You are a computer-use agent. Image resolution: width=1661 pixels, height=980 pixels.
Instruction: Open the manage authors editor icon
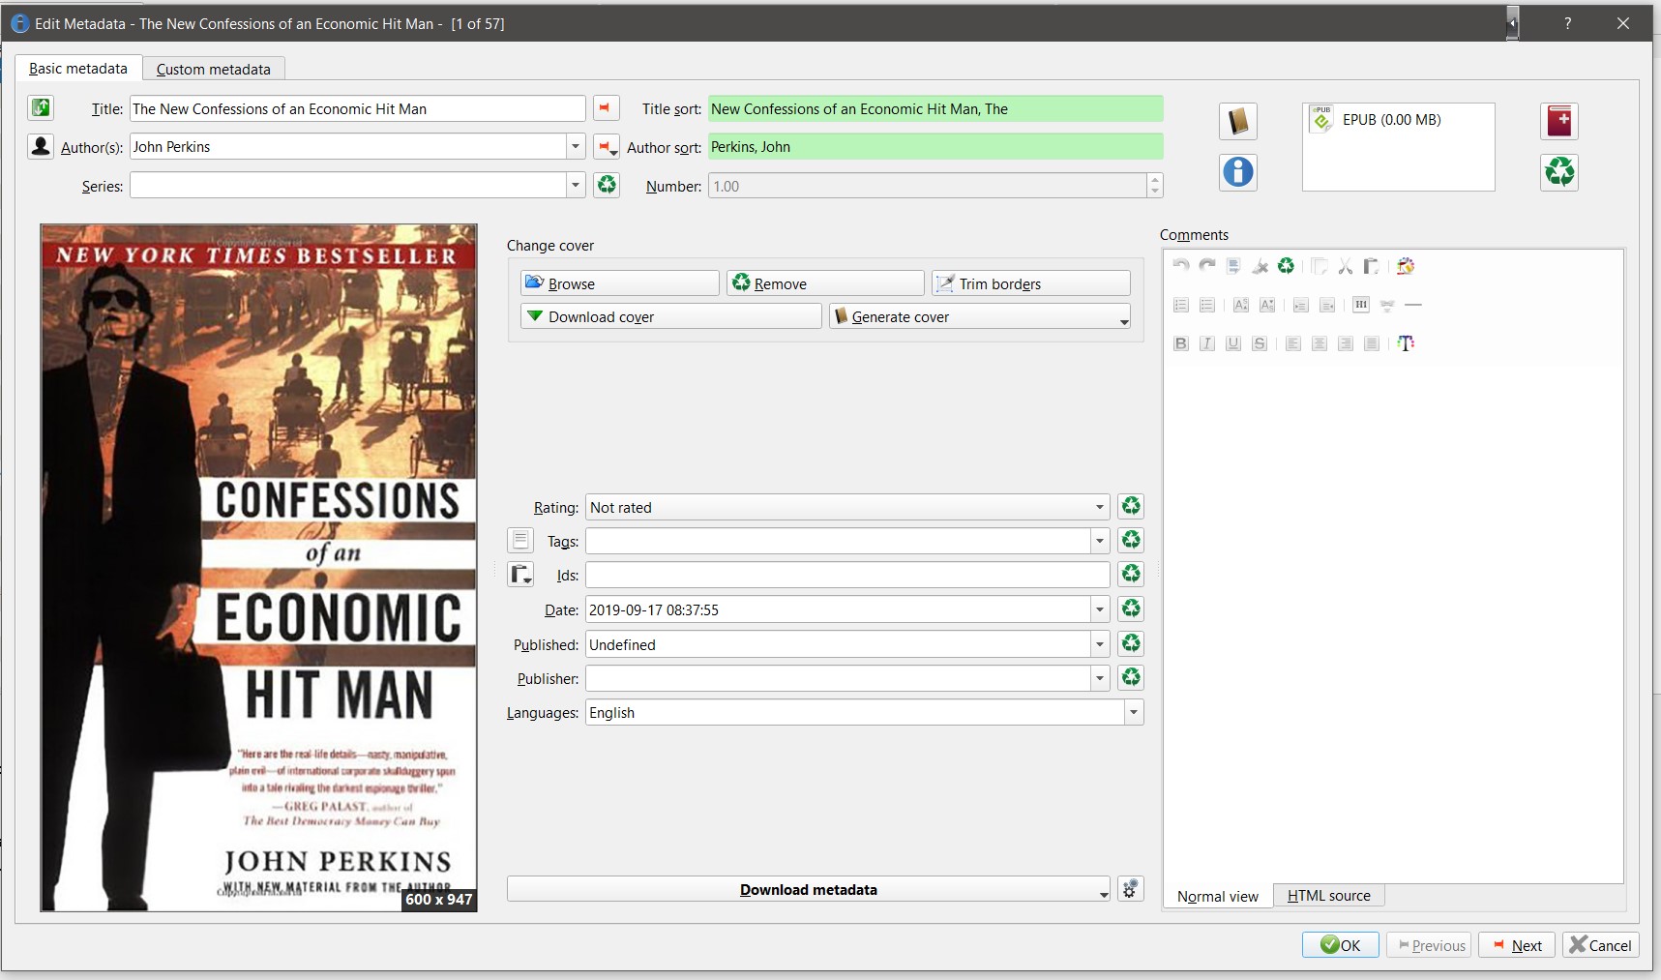tap(41, 147)
